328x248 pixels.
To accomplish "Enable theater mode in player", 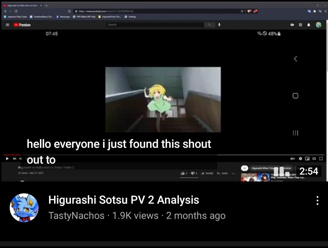I will coord(314,159).
